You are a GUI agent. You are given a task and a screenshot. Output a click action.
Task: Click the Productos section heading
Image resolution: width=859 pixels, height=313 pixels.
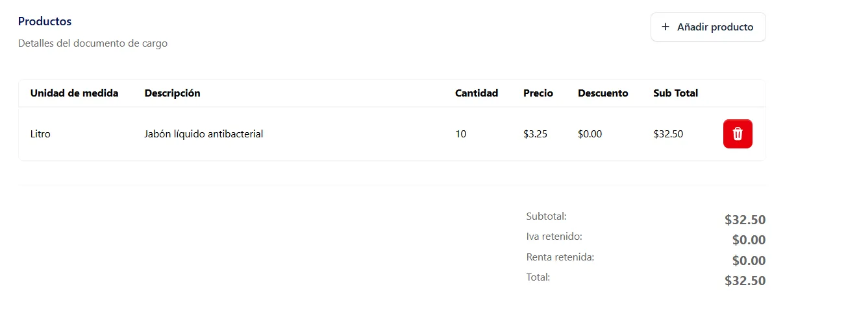45,21
